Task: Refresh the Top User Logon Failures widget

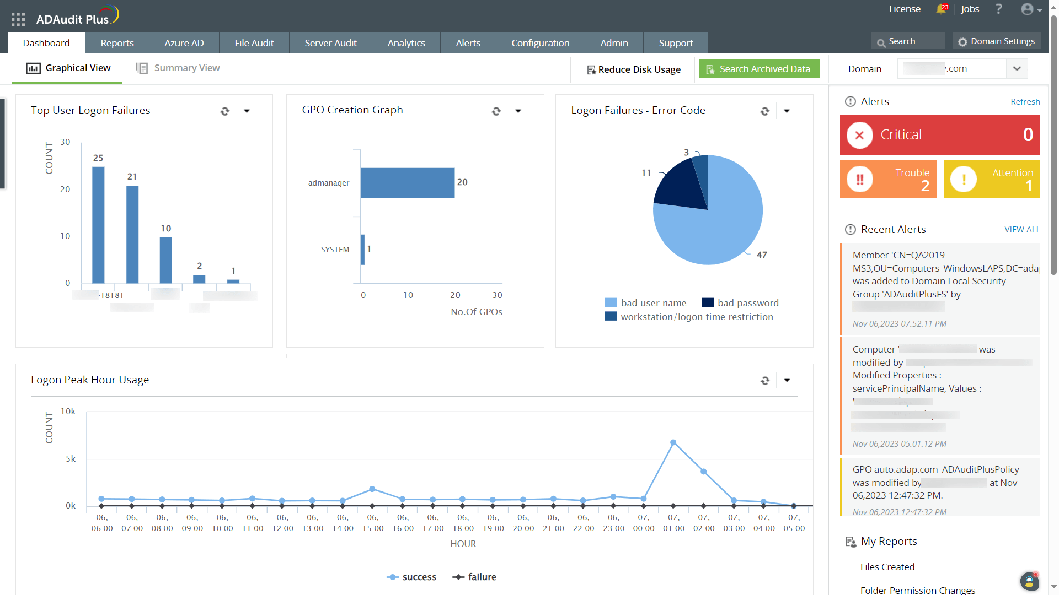Action: tap(224, 111)
